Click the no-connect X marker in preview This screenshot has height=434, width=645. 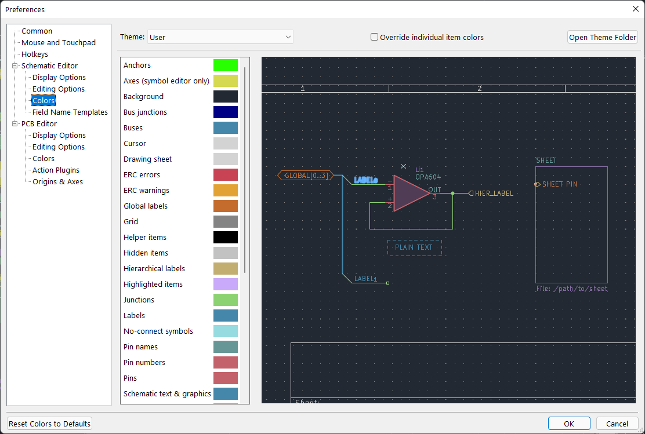tap(403, 166)
